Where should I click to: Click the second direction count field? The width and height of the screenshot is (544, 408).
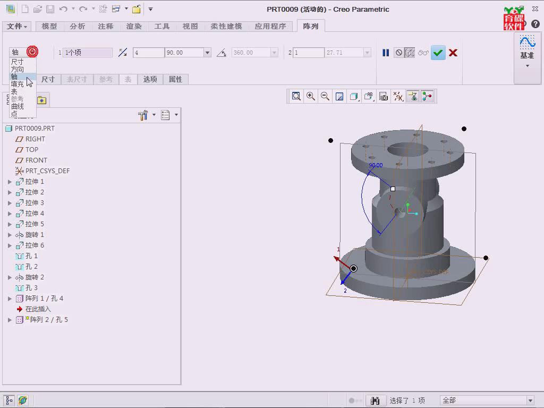pos(309,53)
